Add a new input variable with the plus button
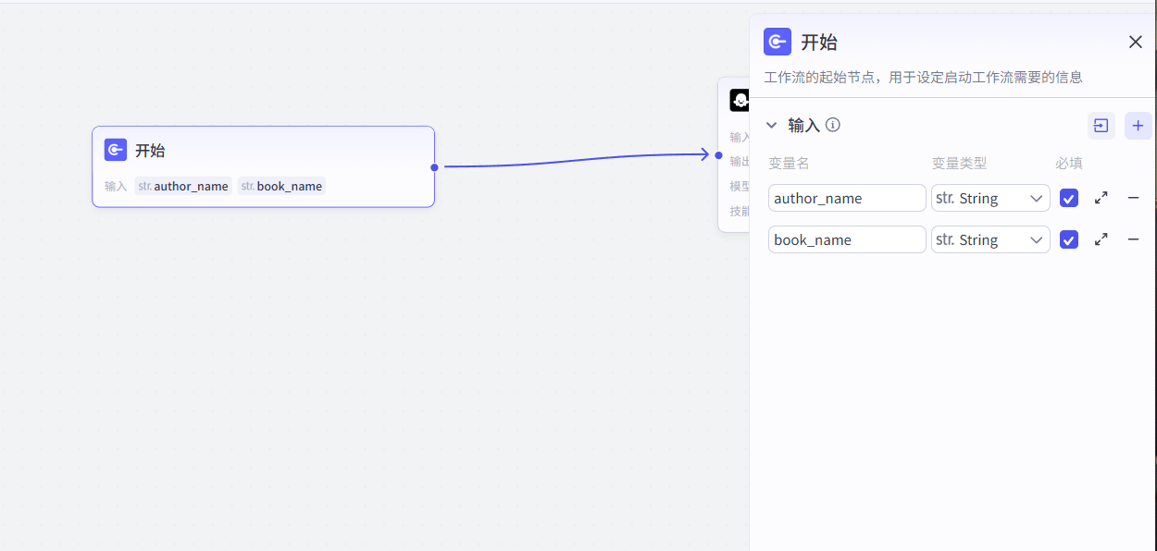This screenshot has width=1157, height=551. (1138, 126)
